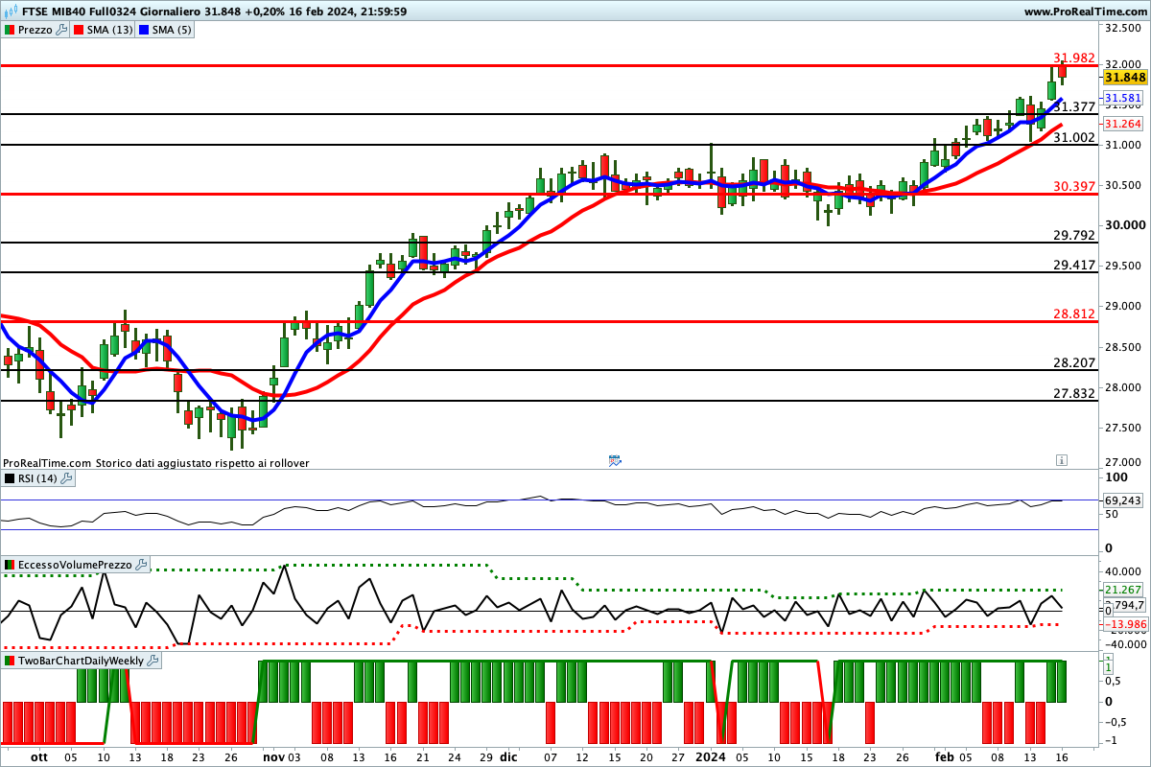
Task: Select the EccessoVolumePrezzo indicator label
Action: [75, 565]
